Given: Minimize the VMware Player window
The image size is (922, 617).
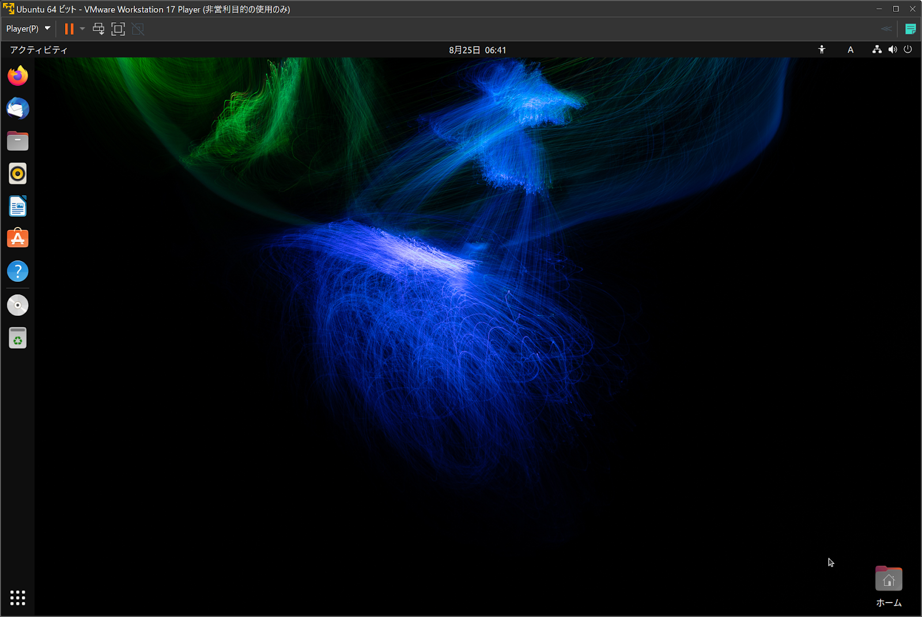Looking at the screenshot, I should (879, 9).
